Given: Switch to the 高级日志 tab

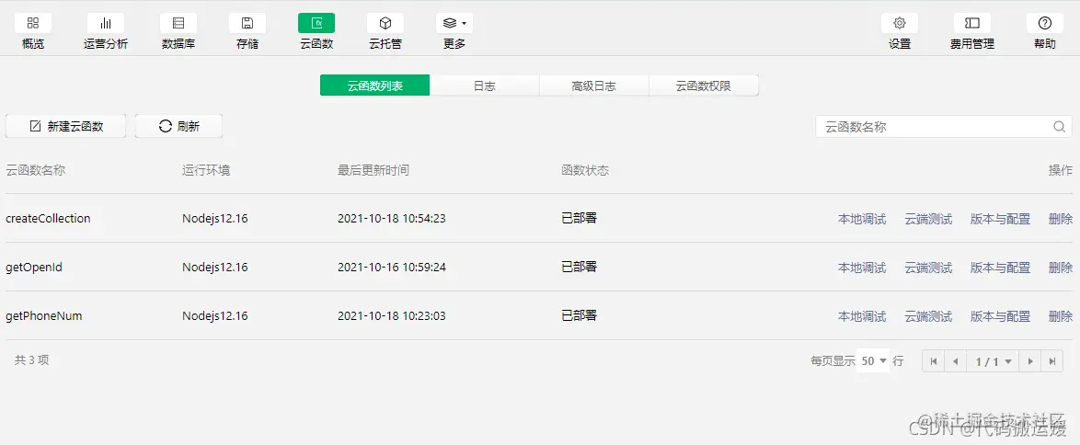Looking at the screenshot, I should 593,86.
